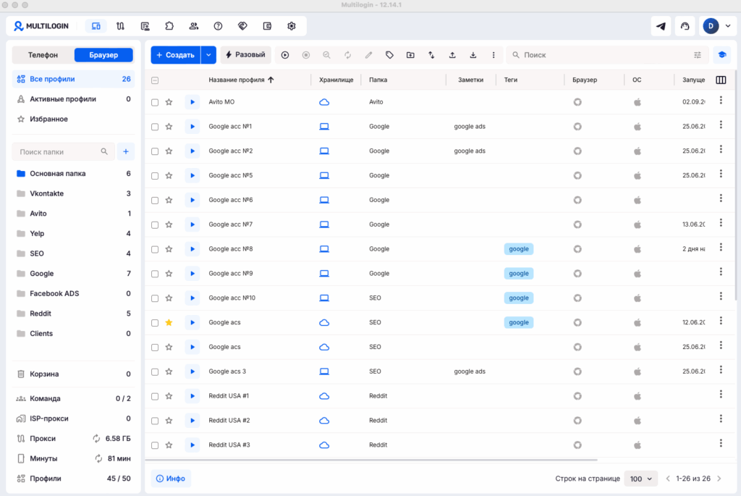Image resolution: width=741 pixels, height=496 pixels.
Task: Sort by Название профиля column header
Action: tap(241, 80)
